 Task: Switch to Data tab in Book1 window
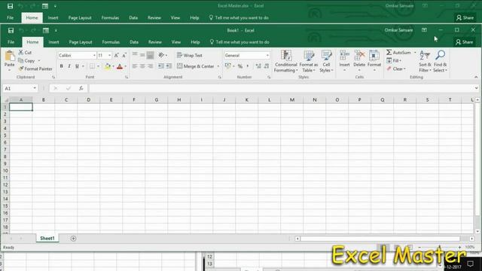pyautogui.click(x=134, y=42)
